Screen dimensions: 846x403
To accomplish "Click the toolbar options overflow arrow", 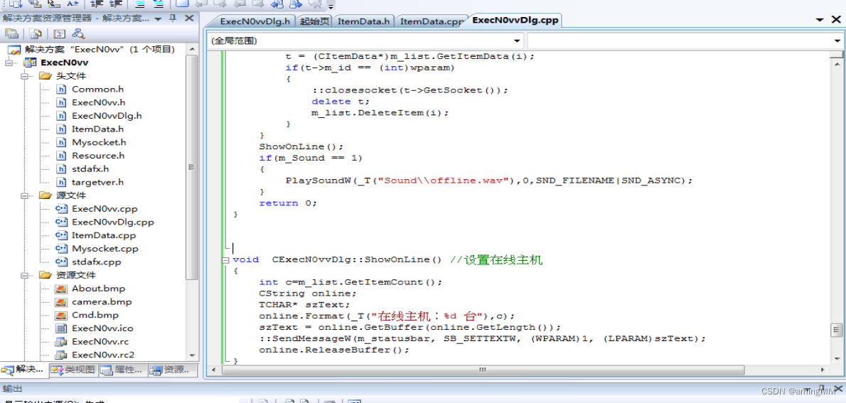I will pyautogui.click(x=331, y=6).
